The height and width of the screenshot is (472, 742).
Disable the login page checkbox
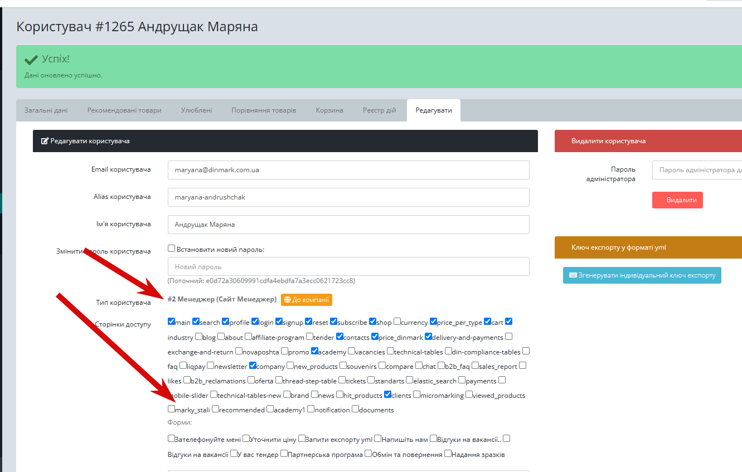(x=255, y=322)
